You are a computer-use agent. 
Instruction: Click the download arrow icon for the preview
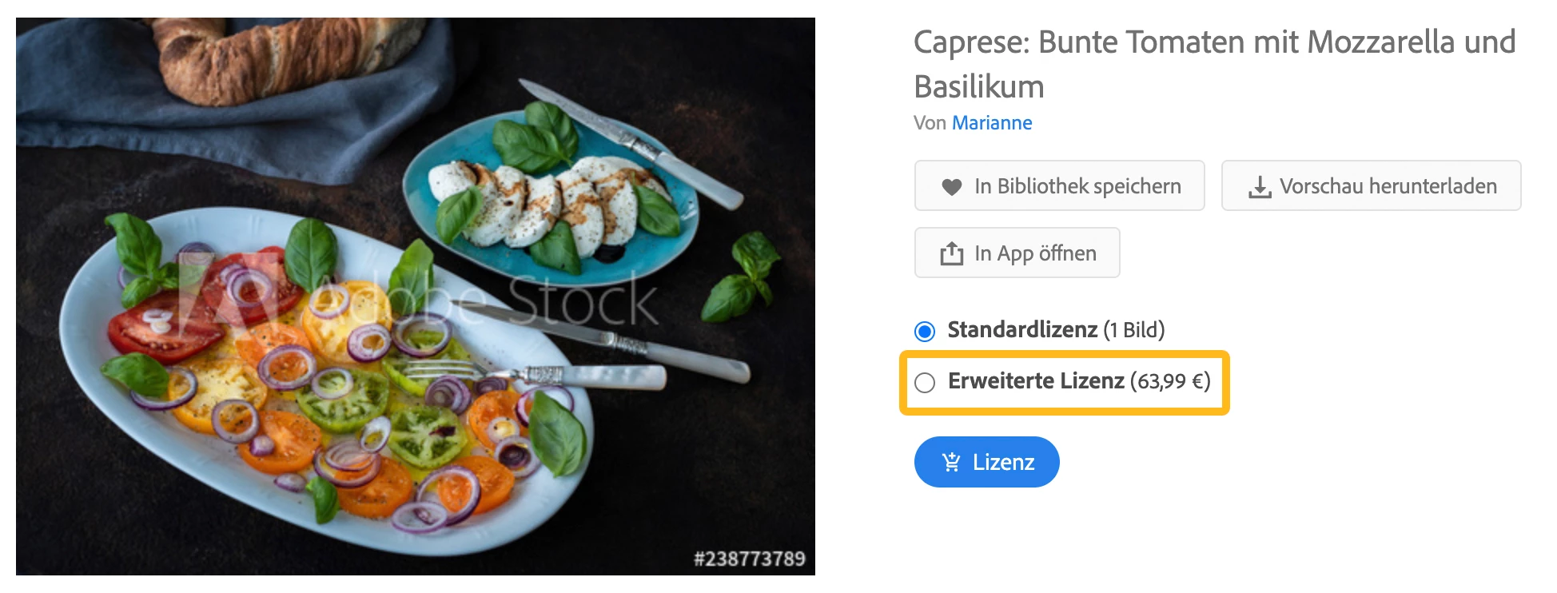click(1260, 187)
